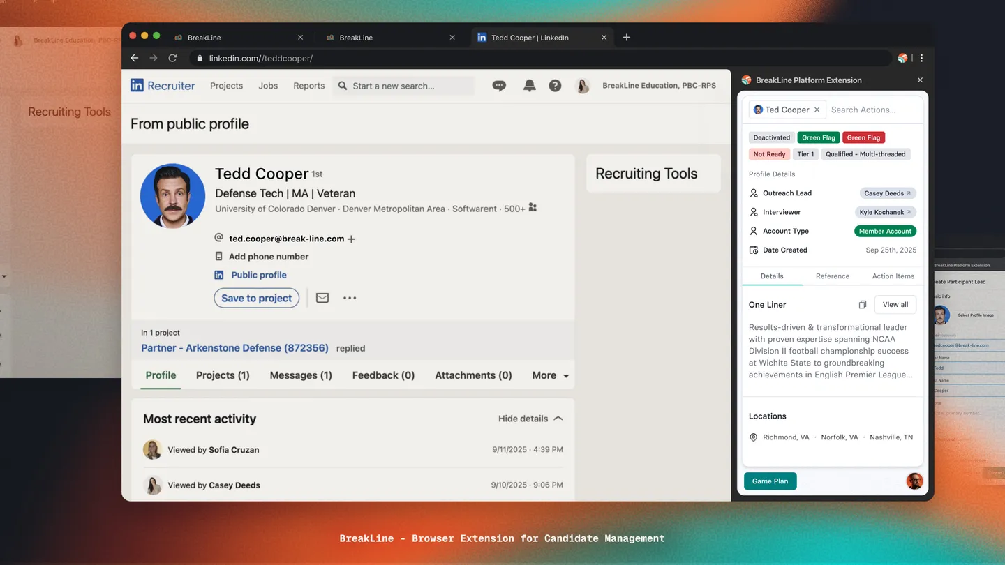Click the Start a new search field
The image size is (1005, 565).
(403, 86)
